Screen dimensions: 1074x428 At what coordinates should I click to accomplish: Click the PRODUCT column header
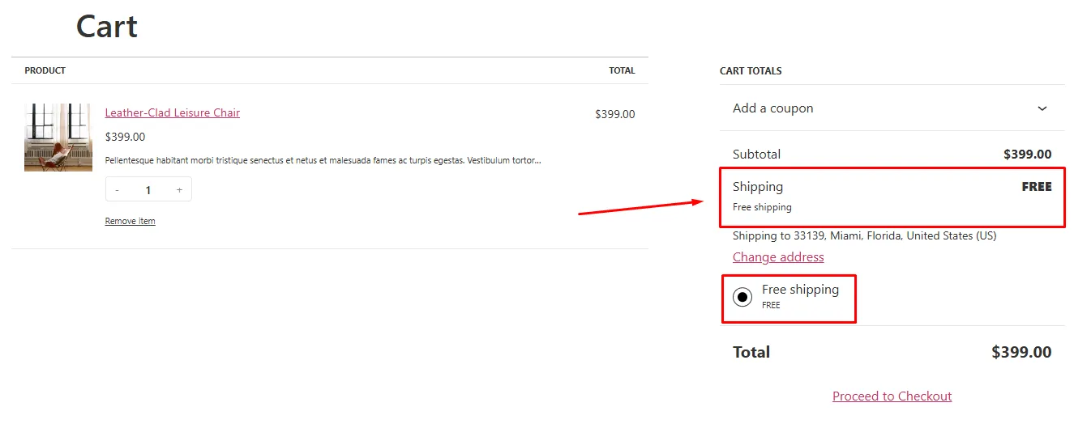point(45,71)
